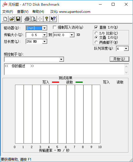The image size is (133, 162).
Task: Click the 开始(S) start button
Action: tap(119, 59)
